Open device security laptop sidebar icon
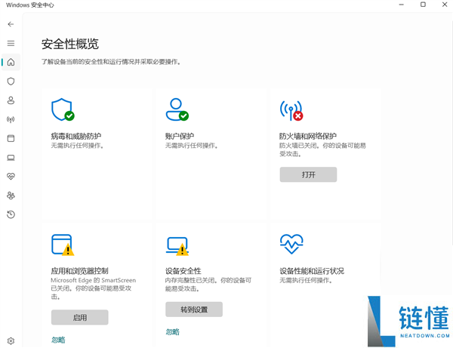The image size is (453, 348). click(x=11, y=158)
